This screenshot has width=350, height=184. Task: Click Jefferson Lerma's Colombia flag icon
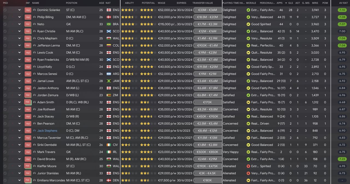tap(109, 46)
